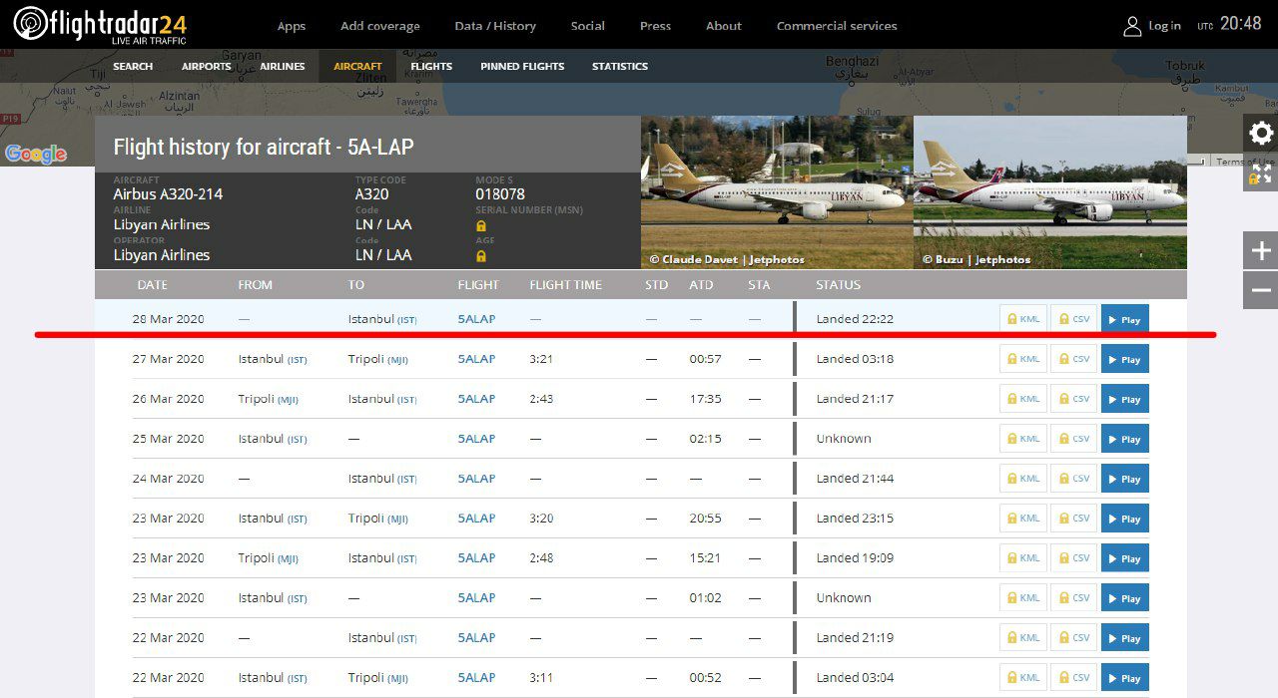Open the Commercial services menu
The height and width of the screenshot is (698, 1278).
(x=837, y=26)
